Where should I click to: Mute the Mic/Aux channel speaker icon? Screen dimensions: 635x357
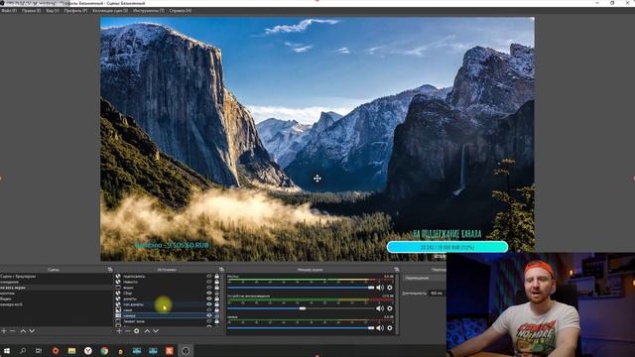380,288
